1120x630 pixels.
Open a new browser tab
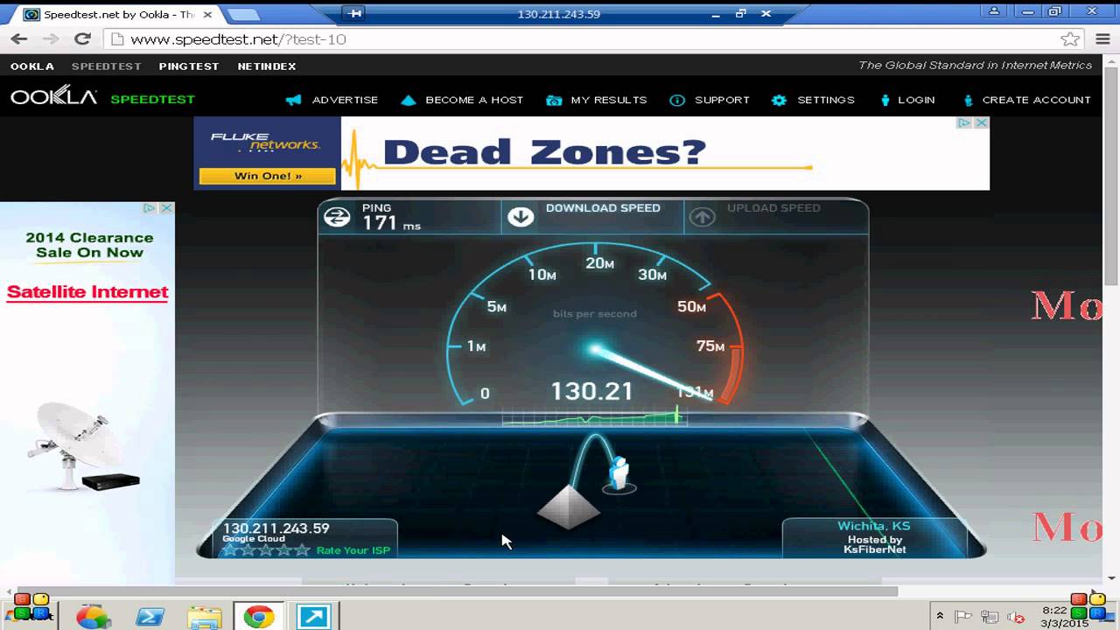242,15
